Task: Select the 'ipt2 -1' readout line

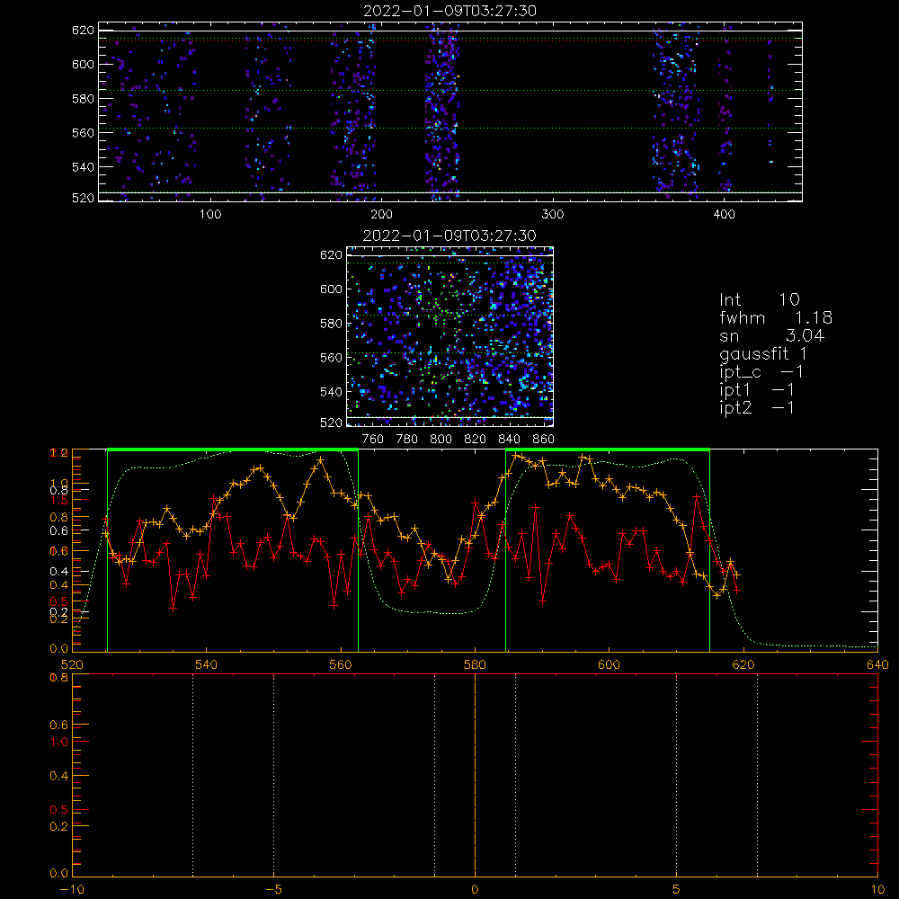Action: [x=757, y=407]
